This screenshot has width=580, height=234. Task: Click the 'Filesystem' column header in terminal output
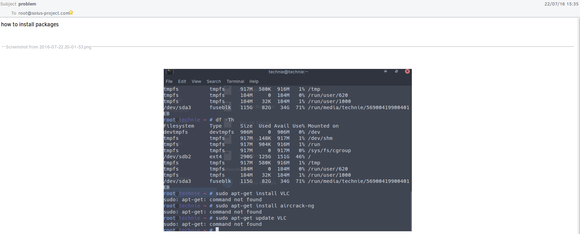point(179,126)
